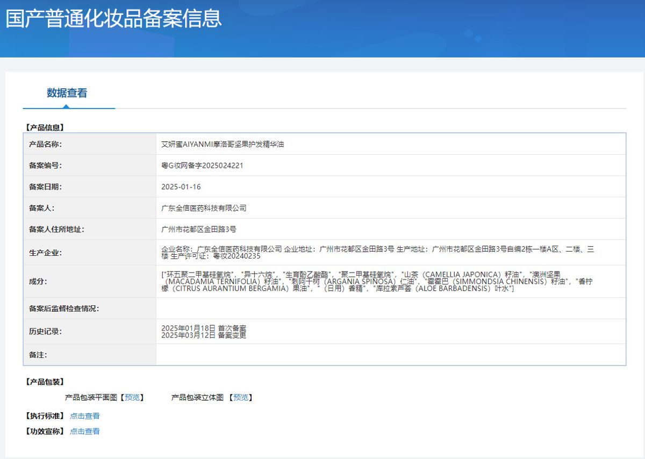Click the 生产企业 details cell

pyautogui.click(x=391, y=253)
